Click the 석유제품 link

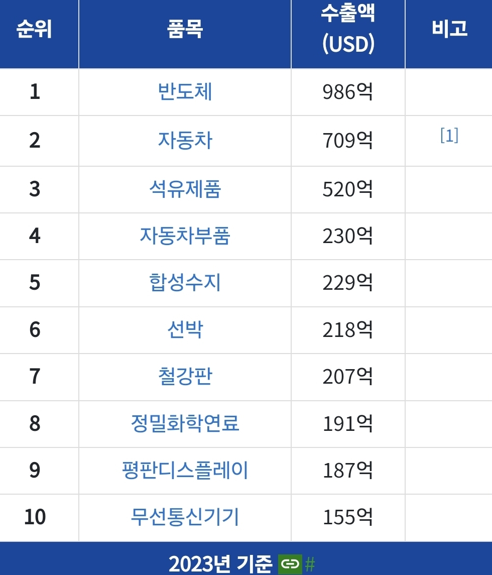[185, 189]
